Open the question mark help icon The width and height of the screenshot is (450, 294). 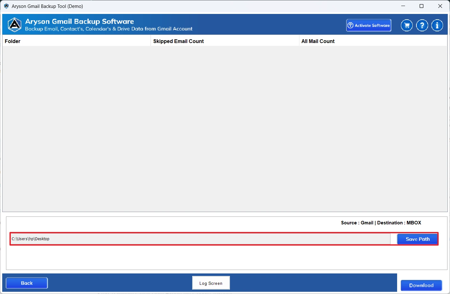click(422, 25)
